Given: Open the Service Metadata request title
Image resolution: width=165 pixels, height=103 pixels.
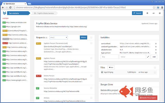Looking at the screenshot, I should pyautogui.click(x=50, y=88).
